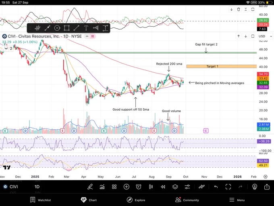Start bar replay with the rewind icon
This screenshot has width=274, height=206.
163,187
